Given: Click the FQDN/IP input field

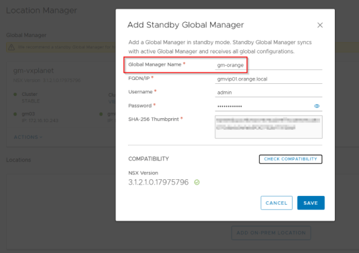Looking at the screenshot, I should click(268, 79).
